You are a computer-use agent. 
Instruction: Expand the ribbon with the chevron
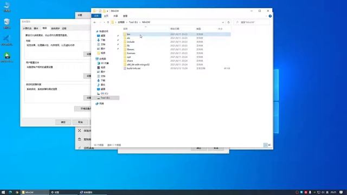[x=266, y=16]
